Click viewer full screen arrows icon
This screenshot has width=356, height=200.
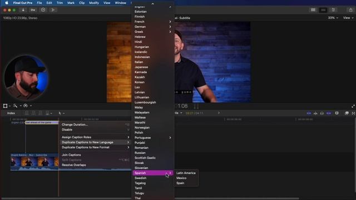(353, 106)
